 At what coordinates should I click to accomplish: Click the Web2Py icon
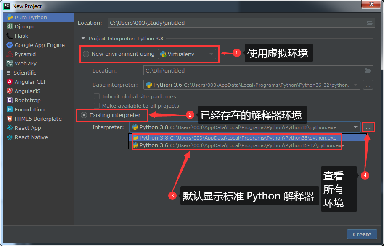[x=10, y=63]
